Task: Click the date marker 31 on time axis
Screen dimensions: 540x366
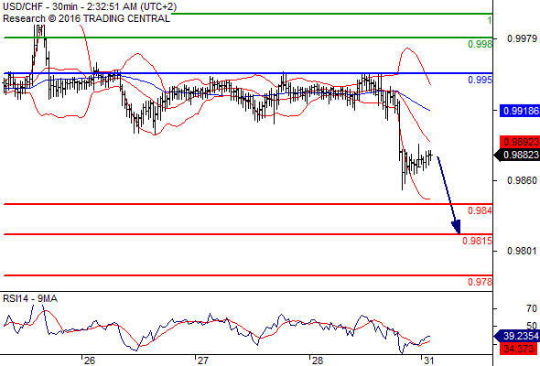Action: pos(428,361)
